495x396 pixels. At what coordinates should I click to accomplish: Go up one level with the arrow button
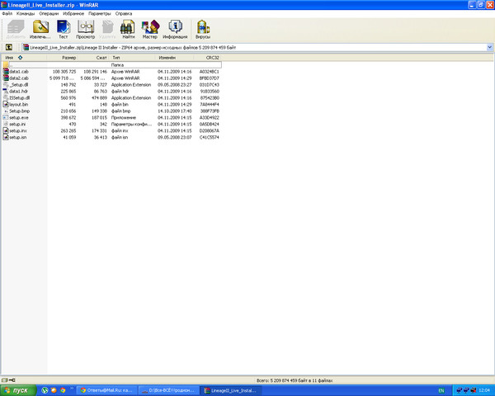click(9, 47)
